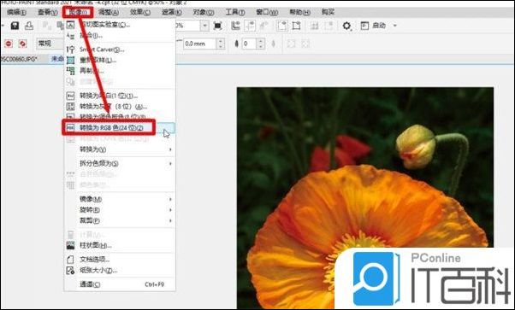Click the Save floppy disk icon

click(15, 26)
